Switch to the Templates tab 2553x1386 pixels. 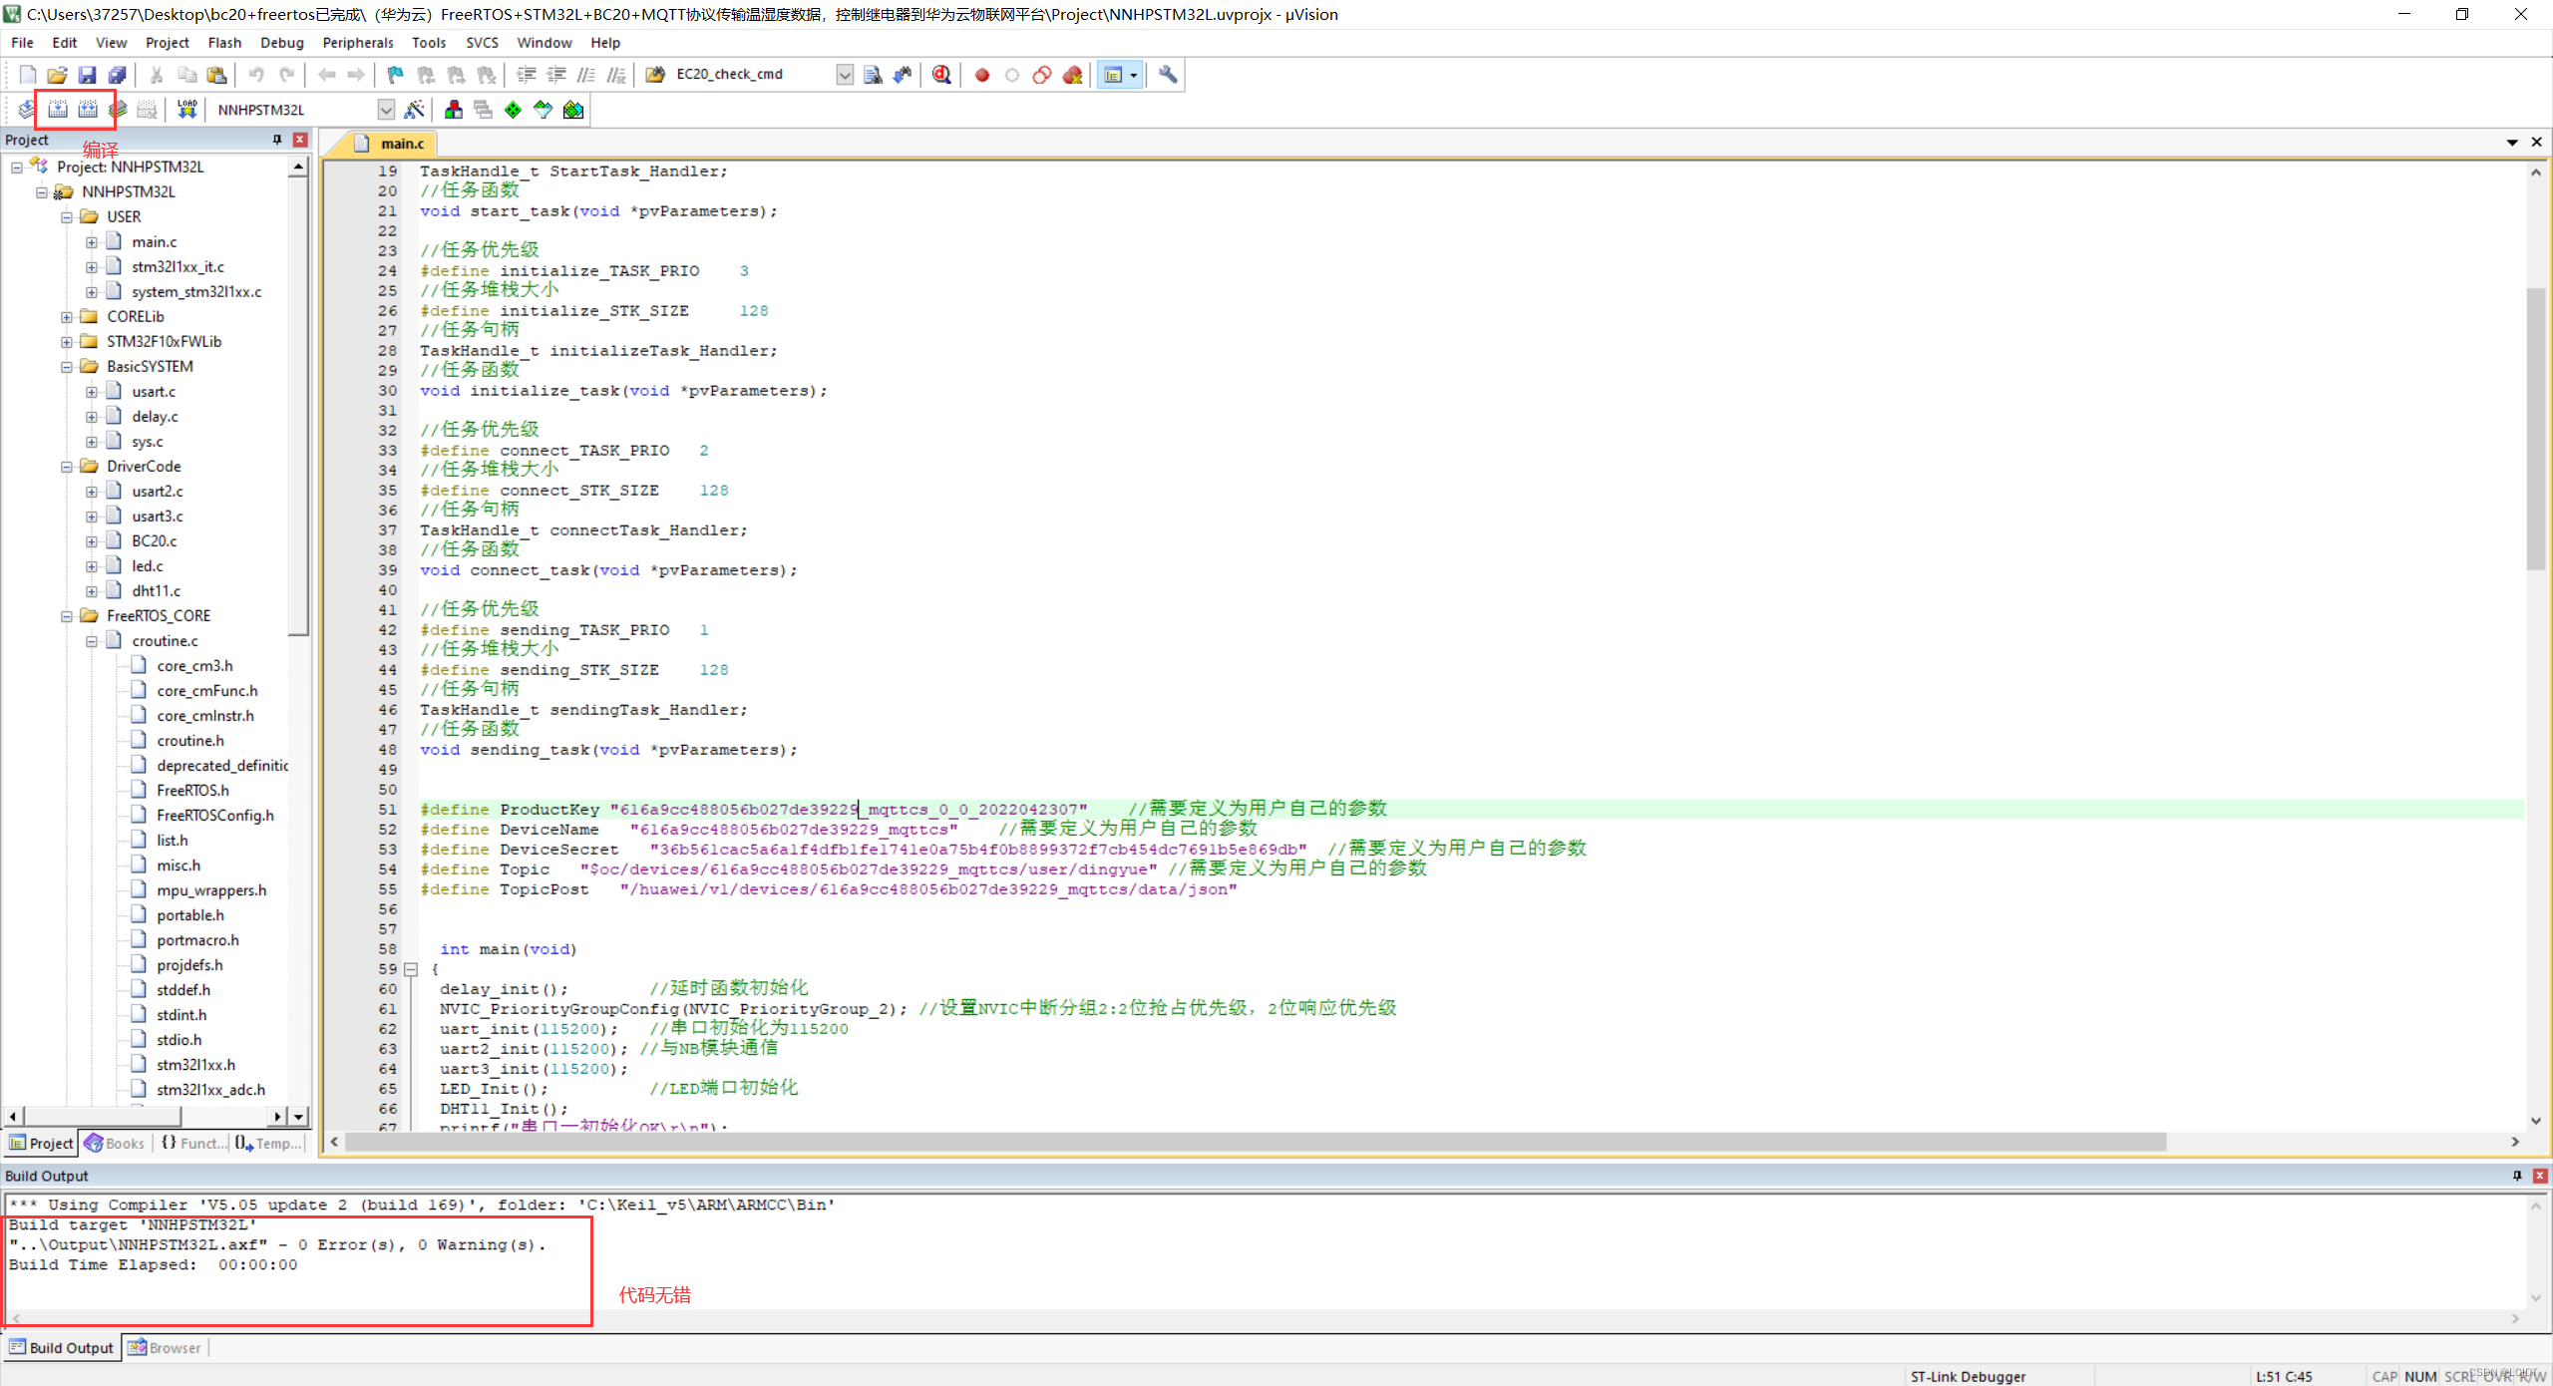tap(269, 1144)
